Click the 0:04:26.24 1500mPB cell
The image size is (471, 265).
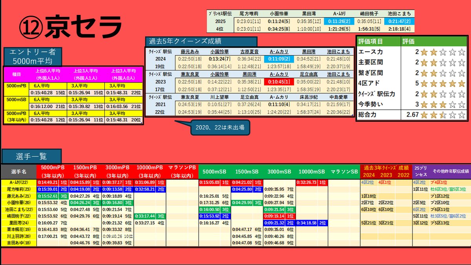click(80, 202)
